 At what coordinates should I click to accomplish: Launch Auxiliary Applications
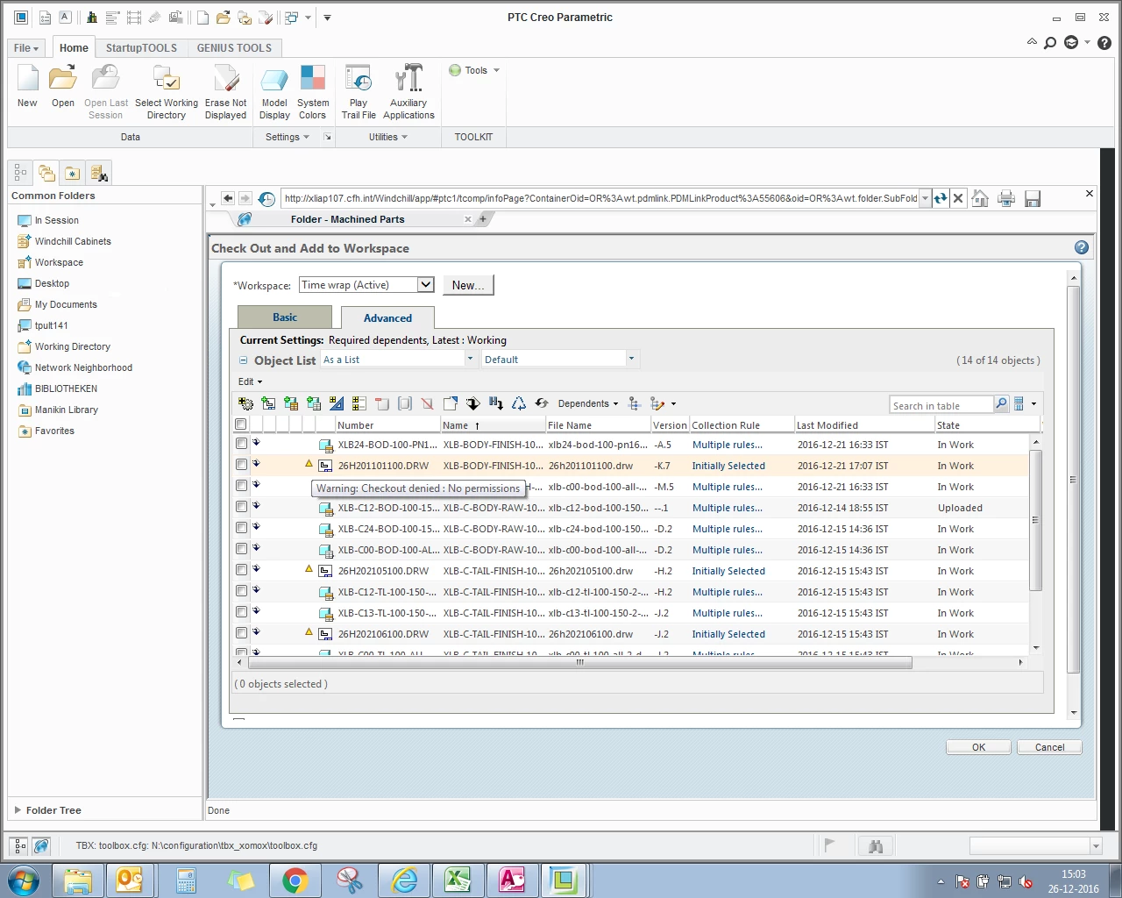click(408, 92)
